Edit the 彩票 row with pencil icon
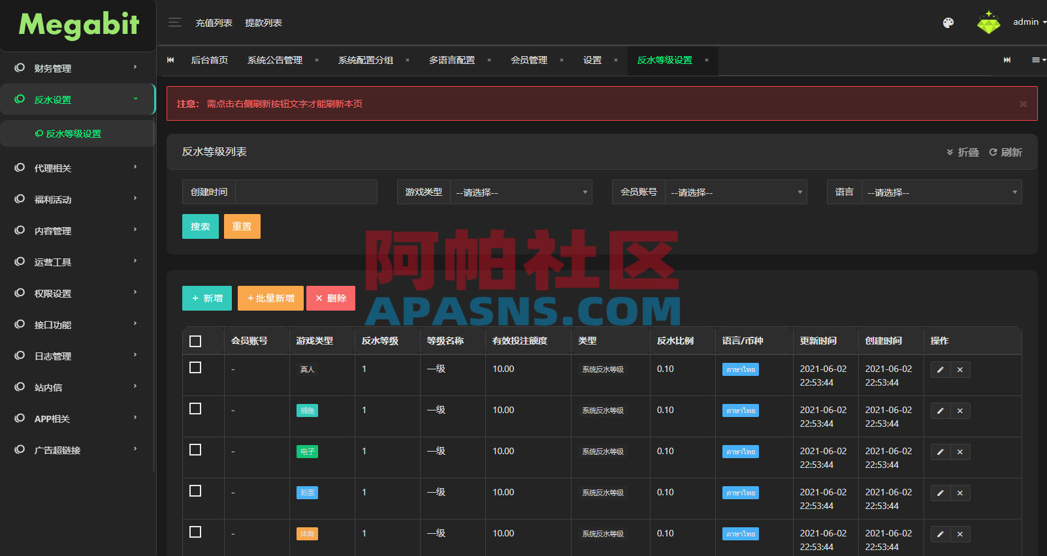 (941, 493)
